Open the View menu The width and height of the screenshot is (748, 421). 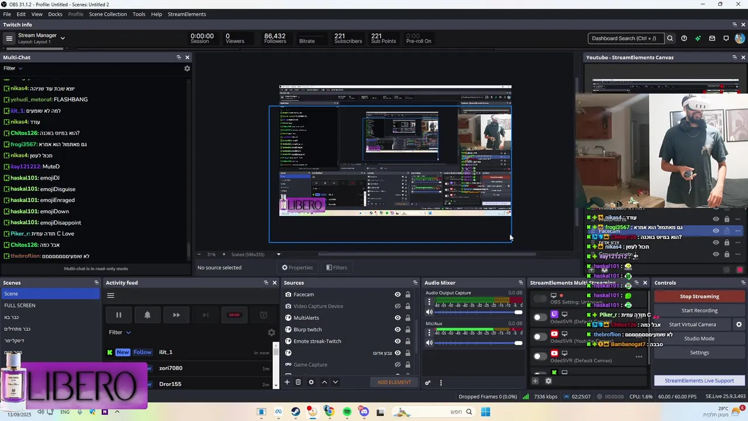[x=37, y=14]
